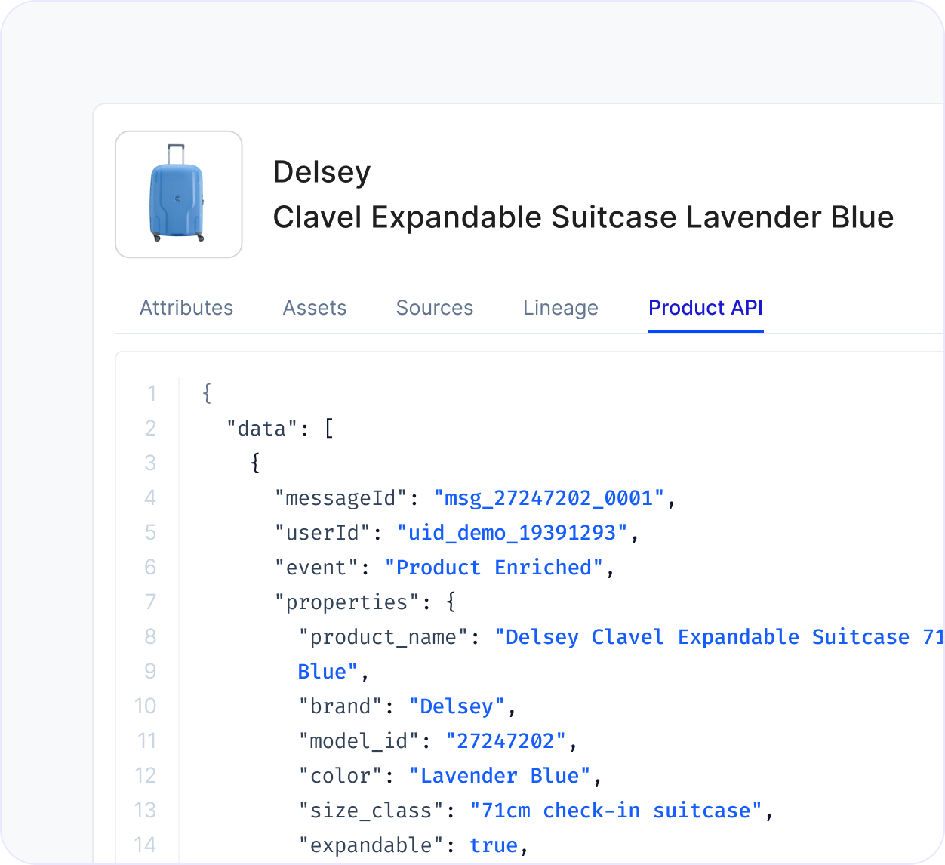Click the Clavel Expandable Suitcase Lavender Blue title
The image size is (945, 865).
pos(583,217)
